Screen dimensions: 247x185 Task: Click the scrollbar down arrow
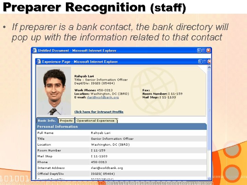coord(209,178)
